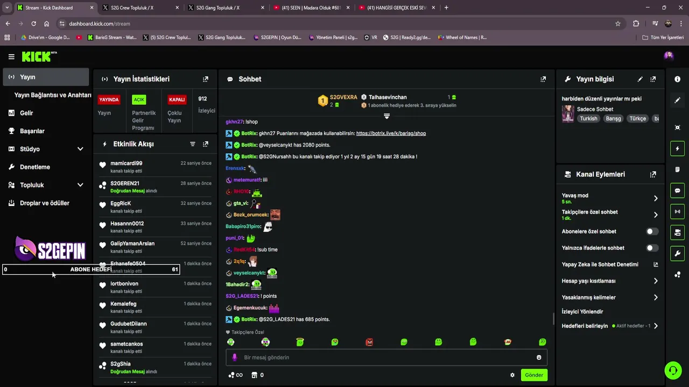Click the browser address bar
689x387 pixels.
pos(339,24)
